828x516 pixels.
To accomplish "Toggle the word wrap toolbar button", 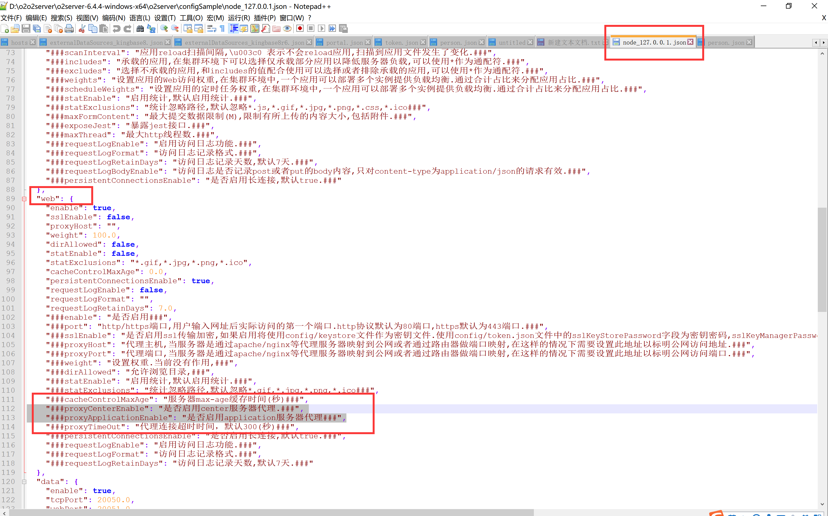I will click(211, 29).
